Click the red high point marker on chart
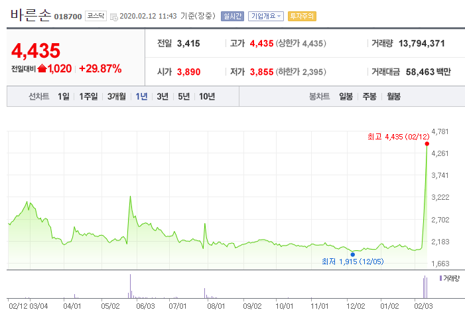Image resolution: width=465 pixels, height=318 pixels. [427, 143]
